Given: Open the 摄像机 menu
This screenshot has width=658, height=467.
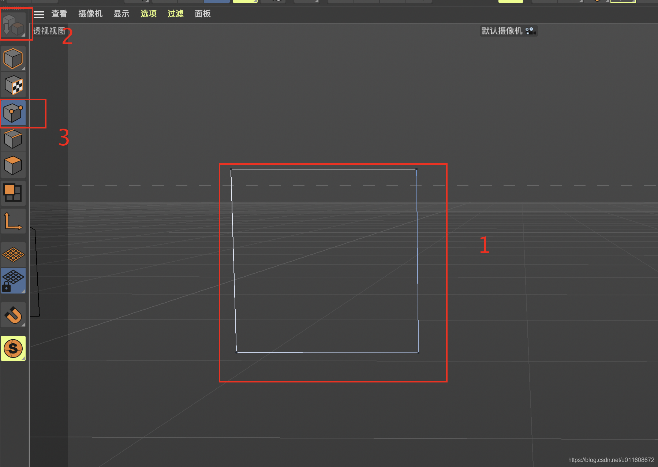Looking at the screenshot, I should [90, 14].
